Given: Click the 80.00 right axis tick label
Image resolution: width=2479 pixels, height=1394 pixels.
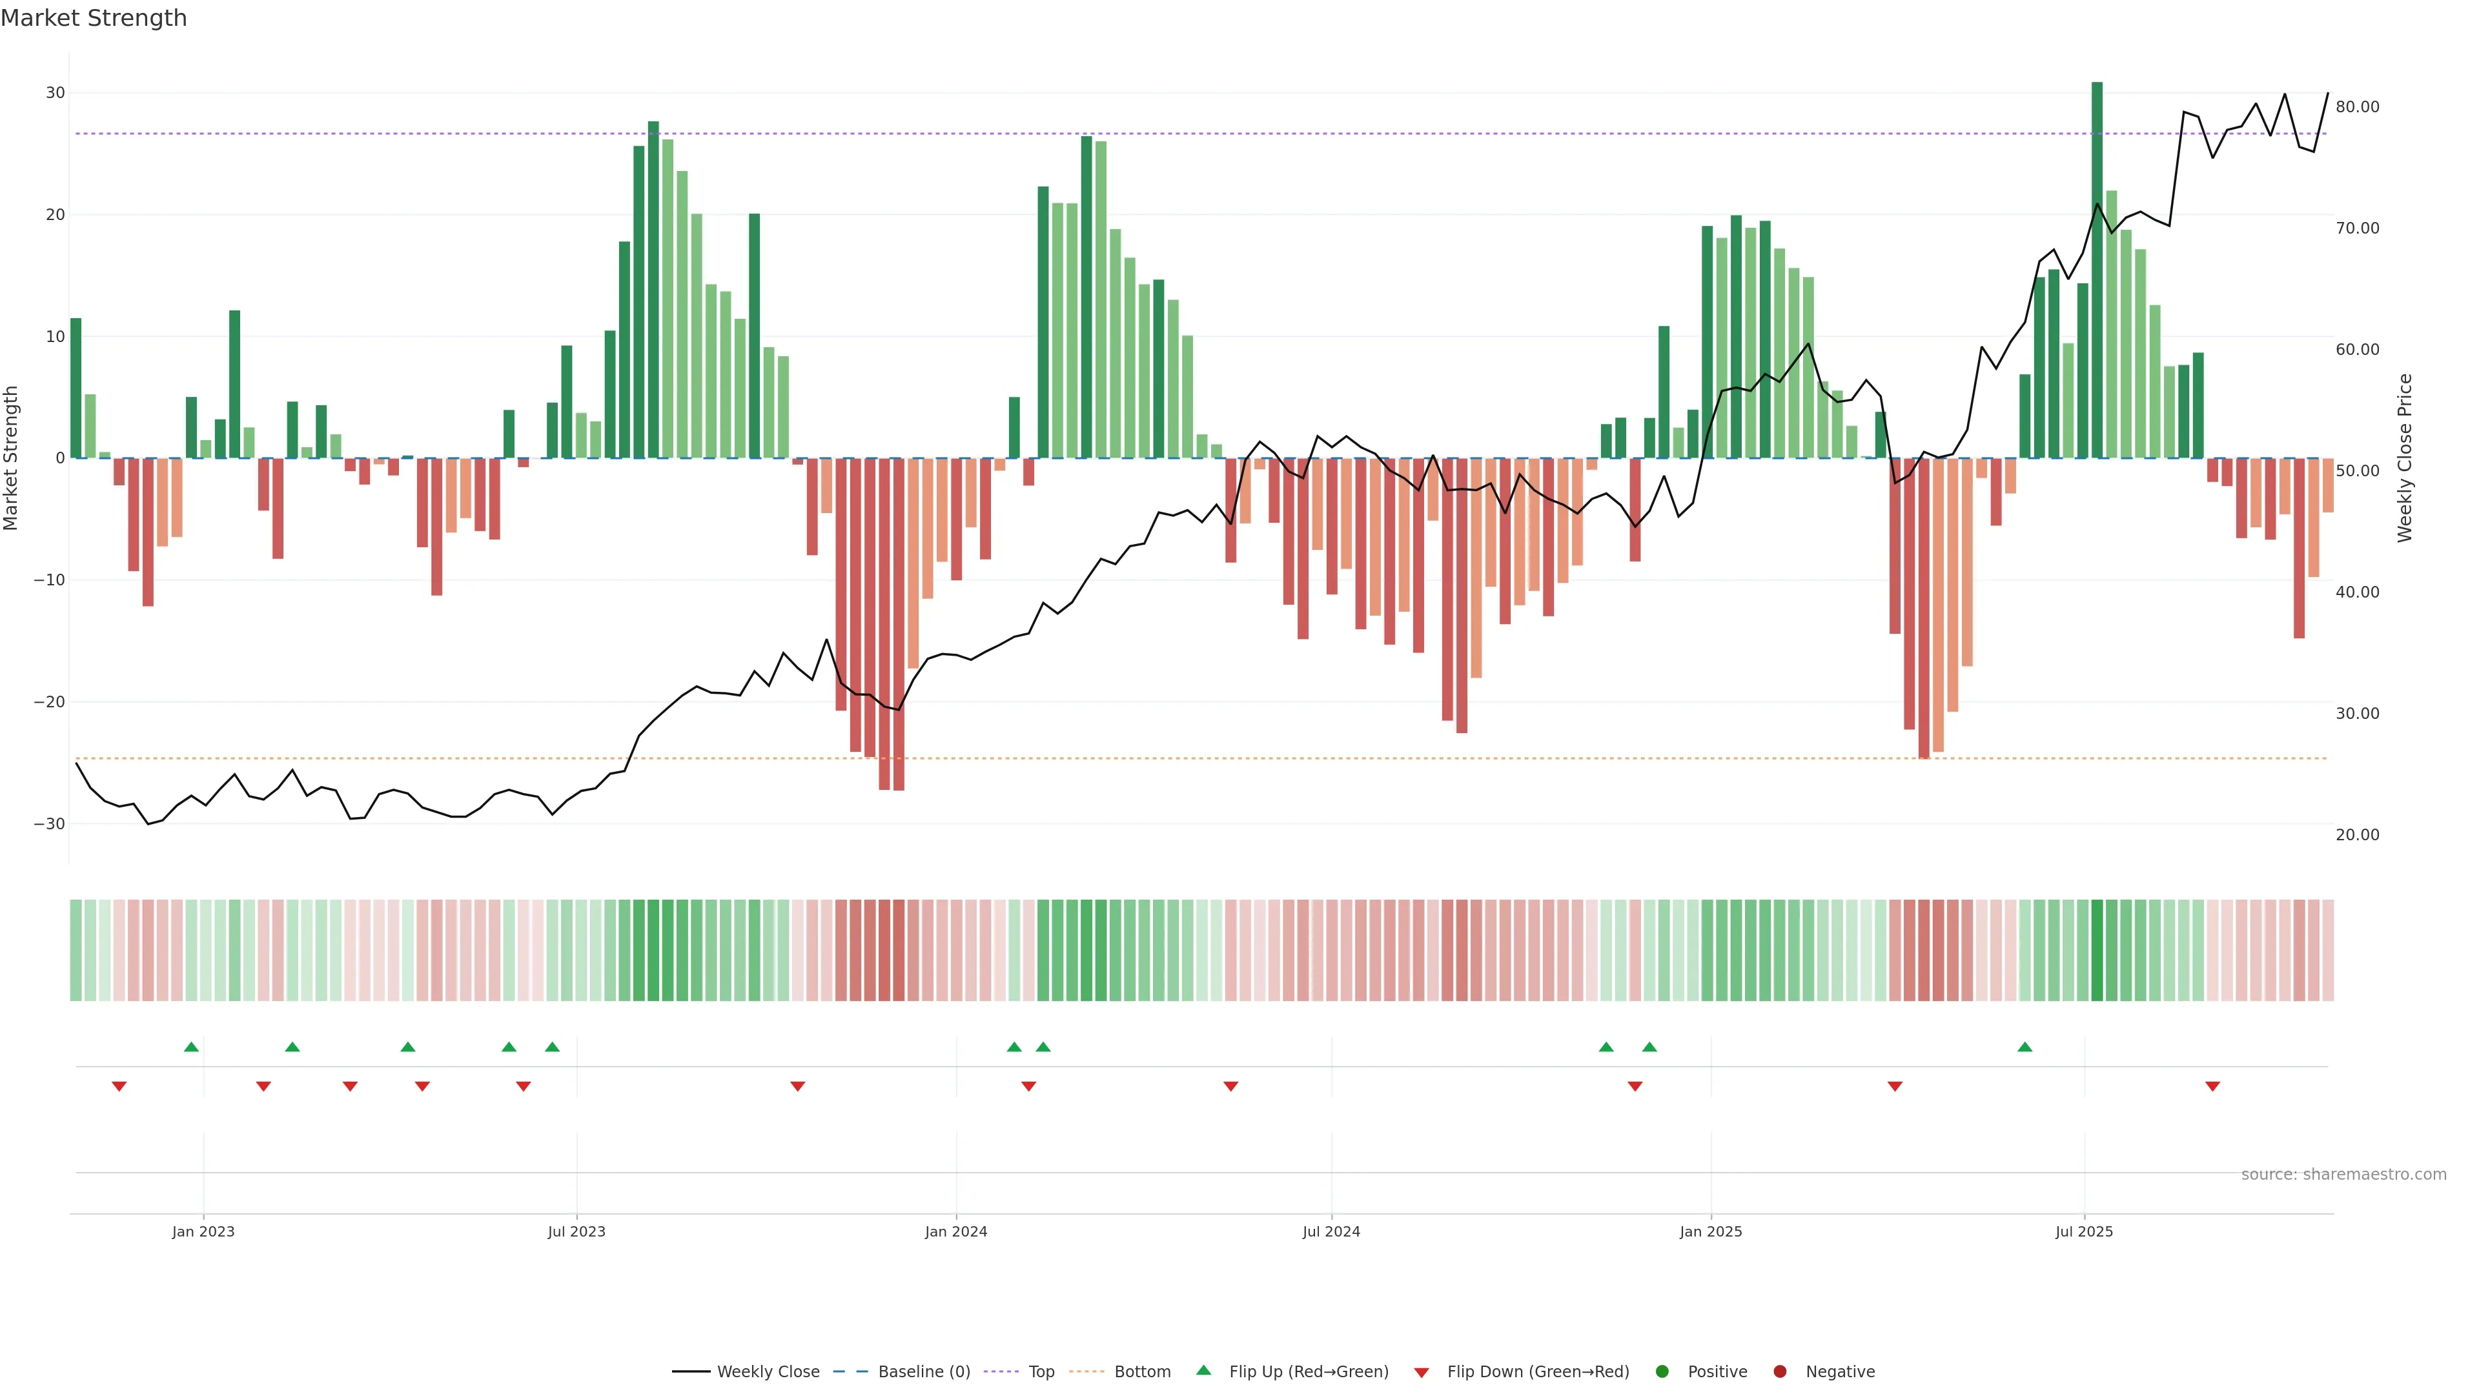Looking at the screenshot, I should pyautogui.click(x=2357, y=106).
